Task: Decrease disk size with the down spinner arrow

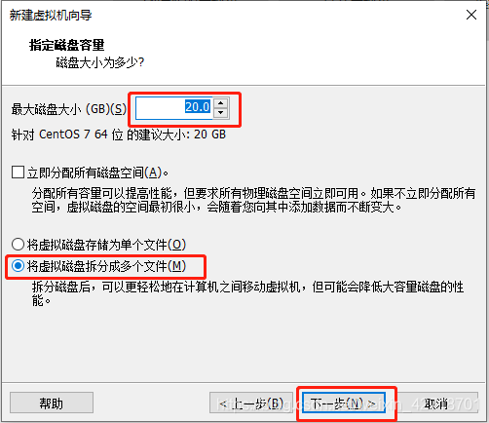Action: (221, 113)
